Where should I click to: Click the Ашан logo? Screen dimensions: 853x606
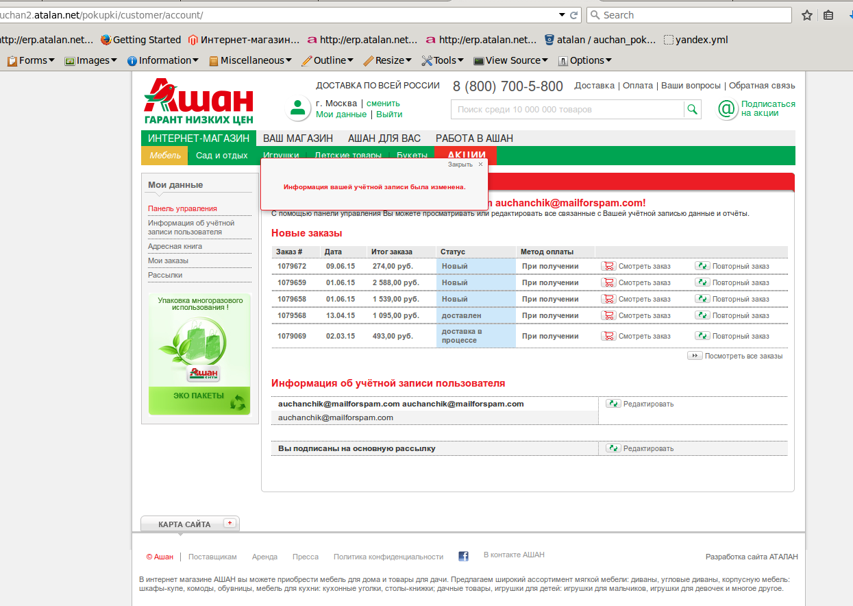click(x=199, y=101)
